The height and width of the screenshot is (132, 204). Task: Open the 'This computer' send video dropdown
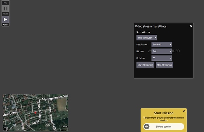(147, 38)
